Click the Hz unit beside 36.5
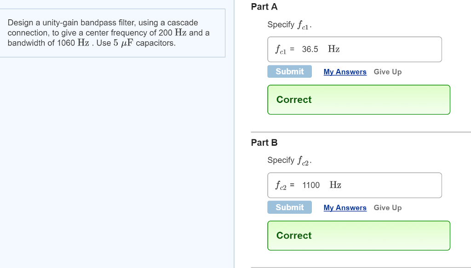The height and width of the screenshot is (268, 471). (334, 49)
